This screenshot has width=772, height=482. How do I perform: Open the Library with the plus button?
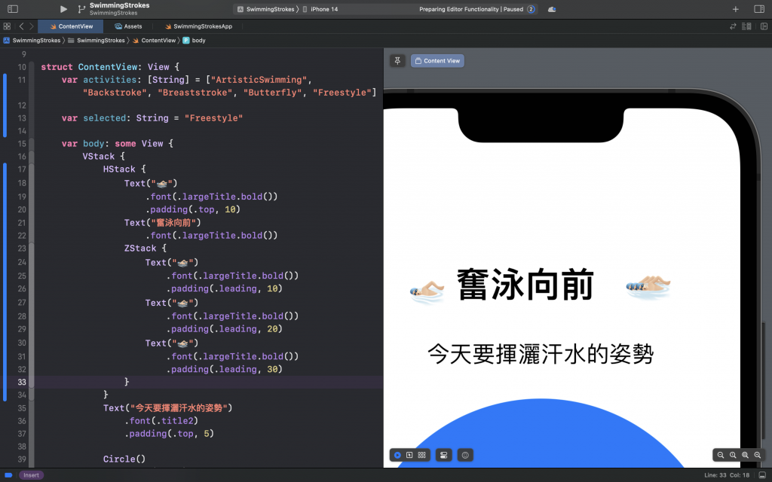(x=736, y=9)
